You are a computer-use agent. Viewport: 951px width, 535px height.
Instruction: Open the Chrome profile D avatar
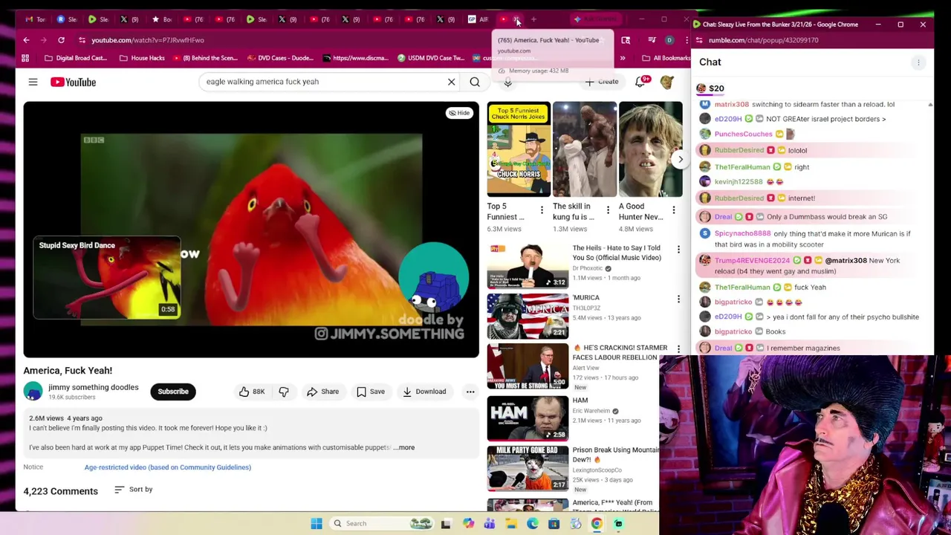(669, 40)
